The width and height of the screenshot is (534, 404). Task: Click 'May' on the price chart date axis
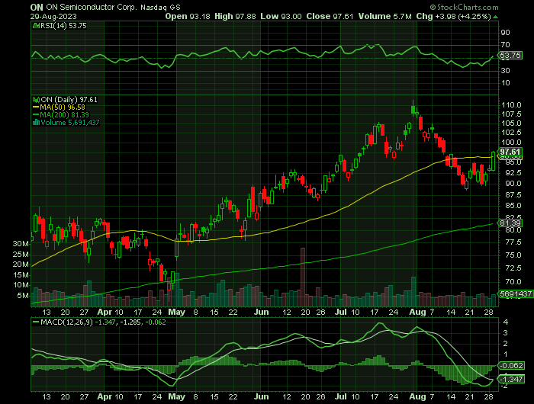click(x=176, y=312)
